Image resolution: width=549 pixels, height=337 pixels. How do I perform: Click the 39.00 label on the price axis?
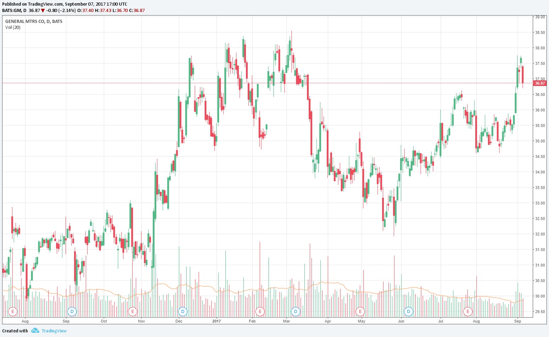(540, 17)
